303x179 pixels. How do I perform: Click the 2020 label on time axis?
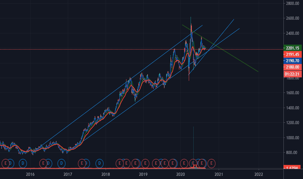pyautogui.click(x=181, y=174)
